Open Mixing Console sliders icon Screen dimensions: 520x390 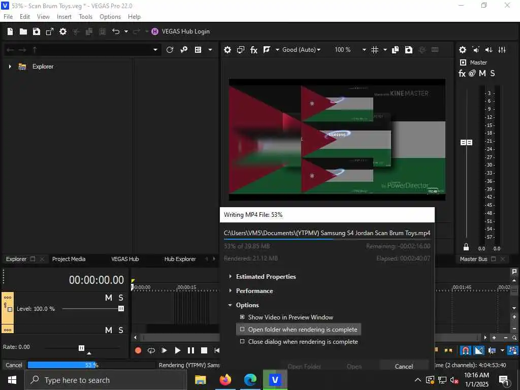pos(502,50)
